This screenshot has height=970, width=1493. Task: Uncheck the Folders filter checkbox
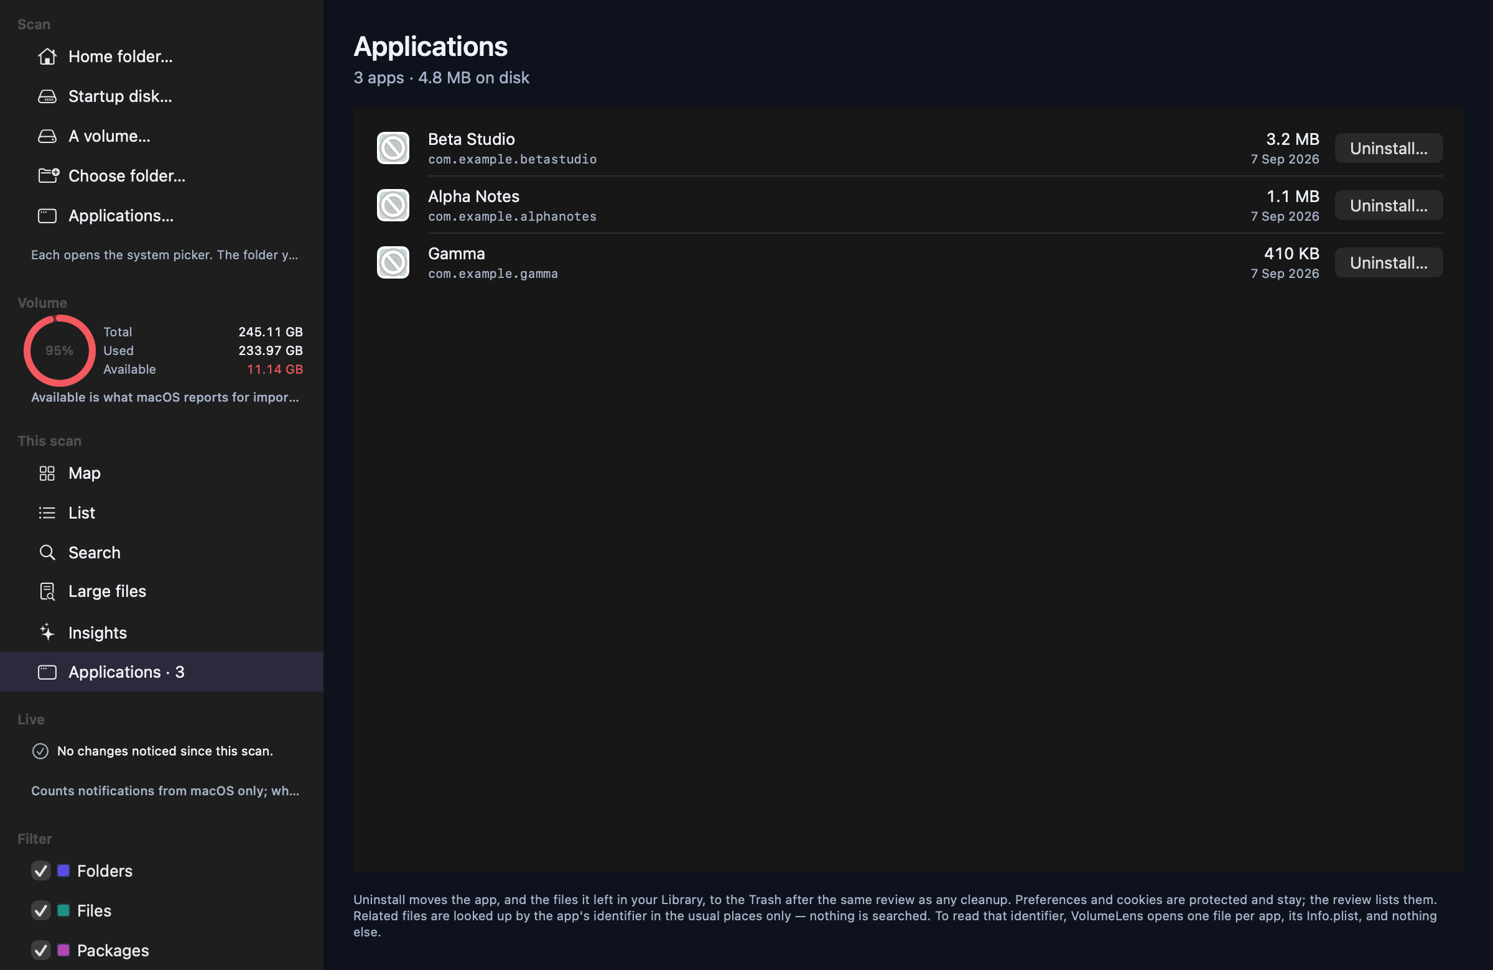(41, 871)
